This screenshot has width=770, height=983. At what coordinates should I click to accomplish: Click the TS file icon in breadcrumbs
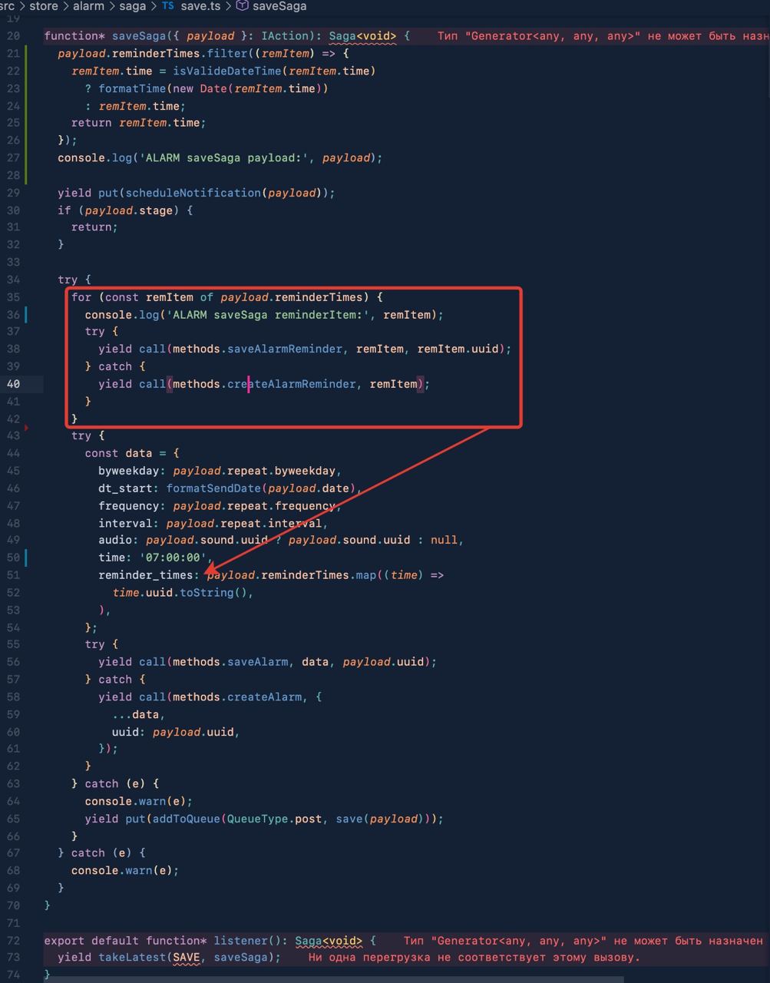pos(167,6)
